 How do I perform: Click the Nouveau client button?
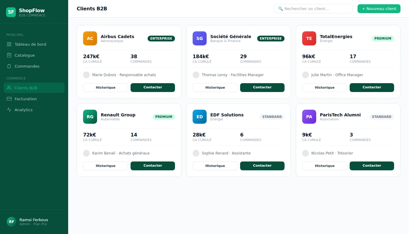pyautogui.click(x=379, y=9)
